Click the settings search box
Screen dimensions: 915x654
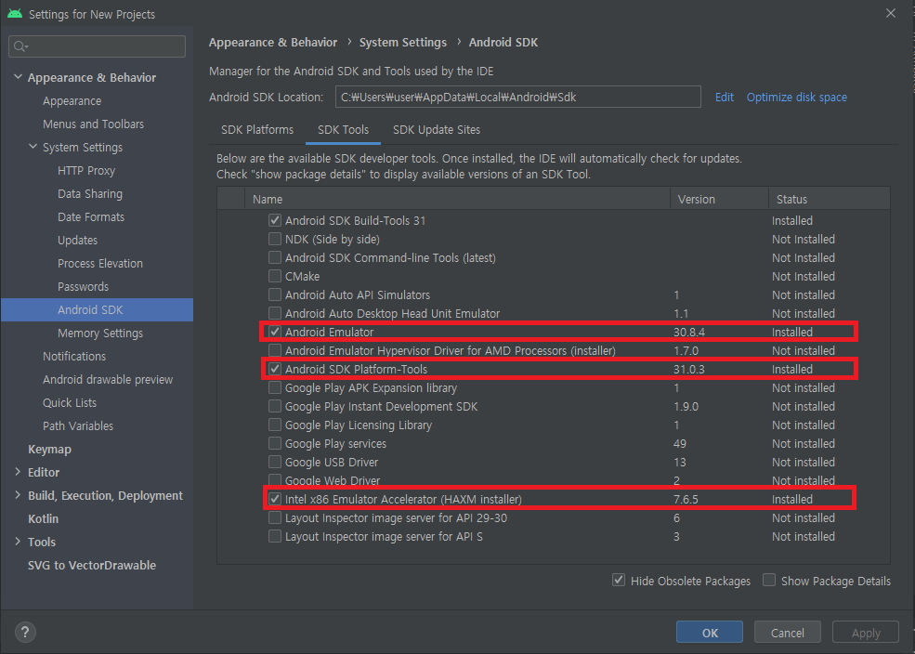pyautogui.click(x=97, y=46)
